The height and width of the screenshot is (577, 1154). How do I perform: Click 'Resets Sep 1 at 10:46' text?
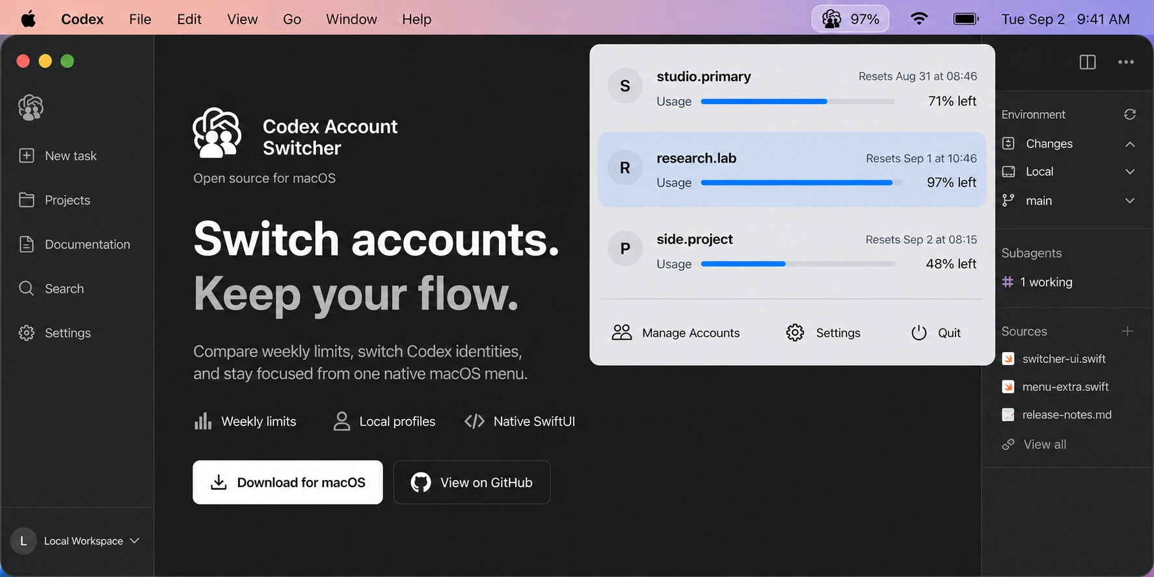click(x=921, y=158)
